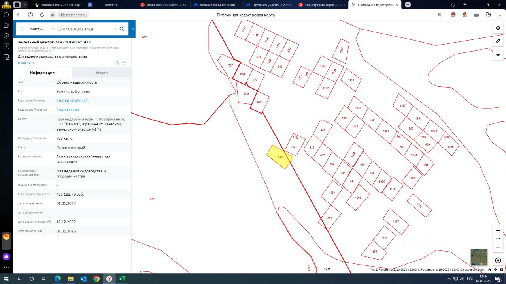The height and width of the screenshot is (284, 506).
Task: Open a new browser tab
Action: point(408,5)
